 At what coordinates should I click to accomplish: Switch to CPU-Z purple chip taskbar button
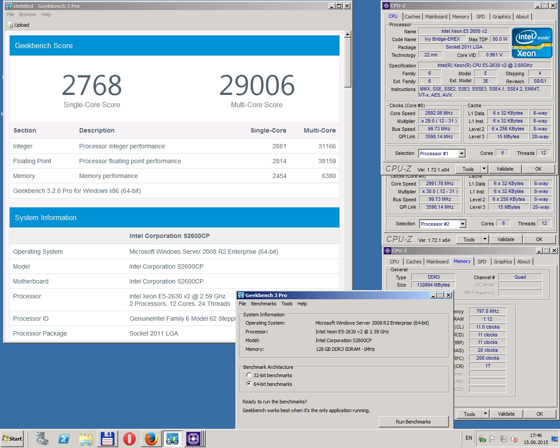tap(193, 438)
